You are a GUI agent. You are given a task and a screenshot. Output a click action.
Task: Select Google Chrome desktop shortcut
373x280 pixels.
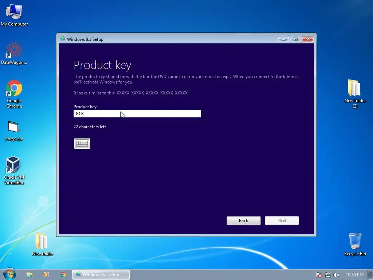pos(14,94)
